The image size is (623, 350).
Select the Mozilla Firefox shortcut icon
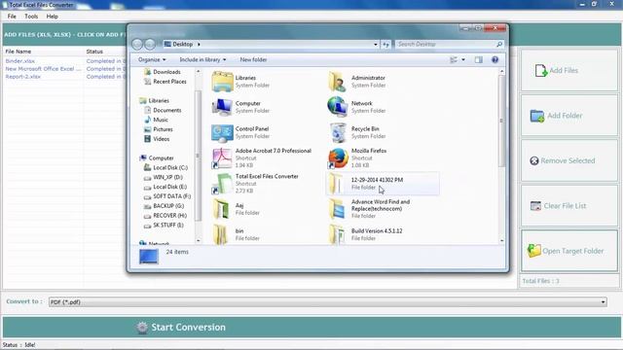pos(338,157)
